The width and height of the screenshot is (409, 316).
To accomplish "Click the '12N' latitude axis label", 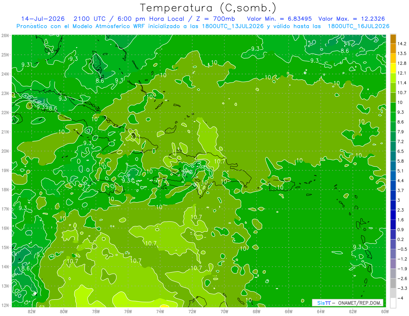I will point(5,305).
